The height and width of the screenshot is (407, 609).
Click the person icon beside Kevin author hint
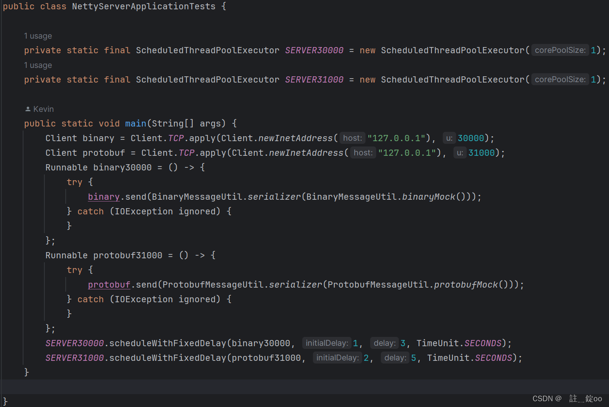pos(28,109)
